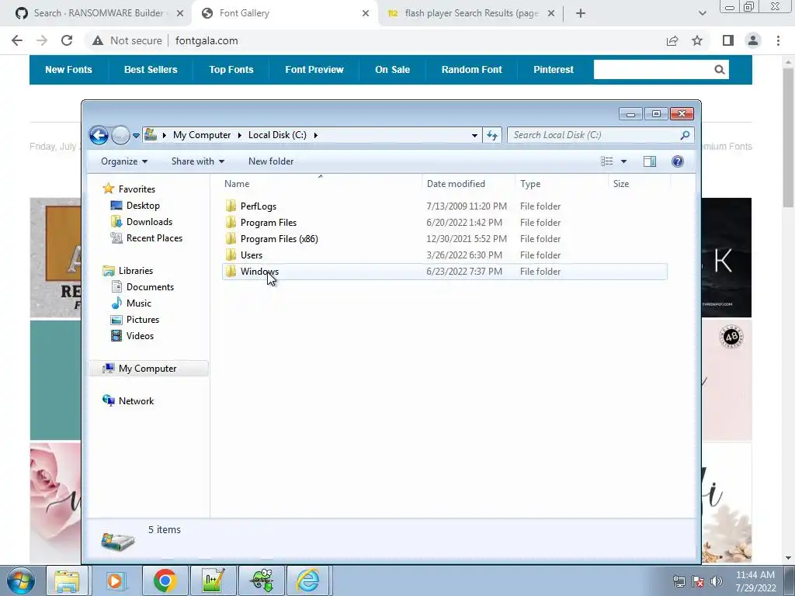Open the Font Preview menu item
795x596 pixels.
(314, 70)
